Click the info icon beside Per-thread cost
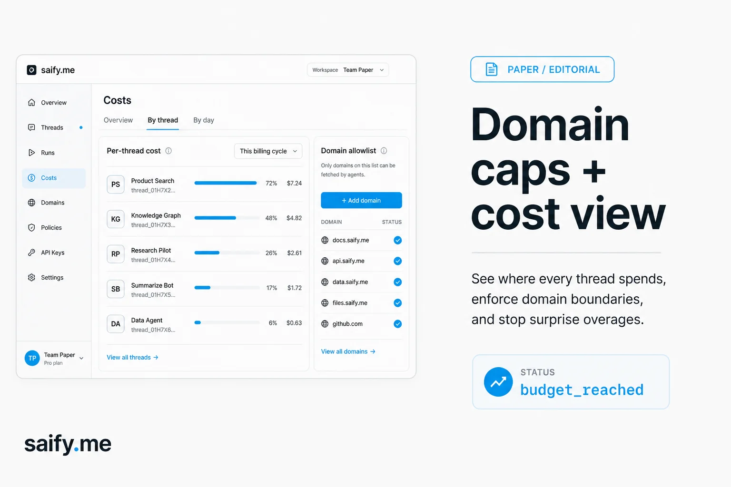731x487 pixels. coord(168,151)
